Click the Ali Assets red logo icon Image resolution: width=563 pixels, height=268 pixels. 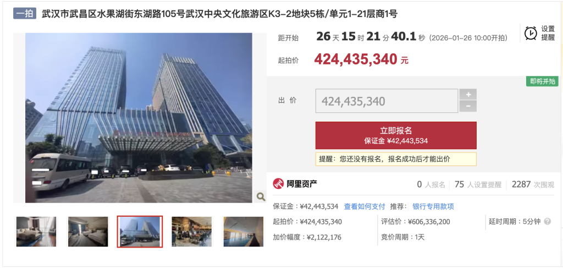tap(278, 184)
